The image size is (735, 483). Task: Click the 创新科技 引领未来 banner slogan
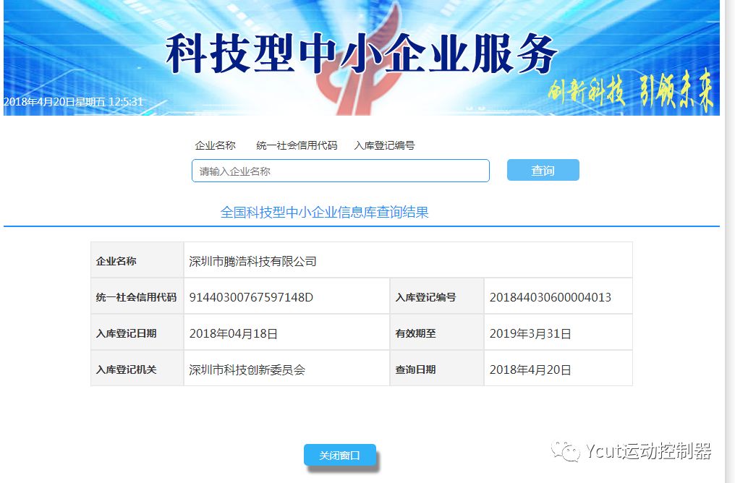[x=630, y=91]
